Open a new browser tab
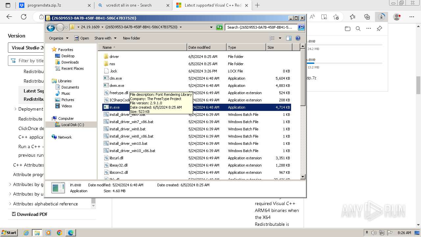 click(257, 5)
